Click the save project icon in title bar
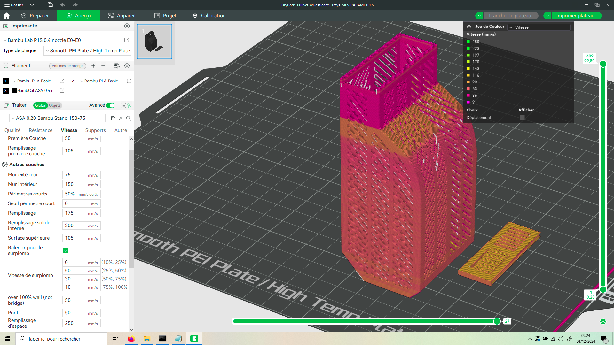 point(50,5)
